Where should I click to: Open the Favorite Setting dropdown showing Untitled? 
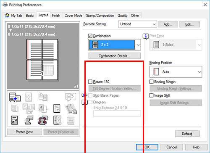click(x=137, y=24)
